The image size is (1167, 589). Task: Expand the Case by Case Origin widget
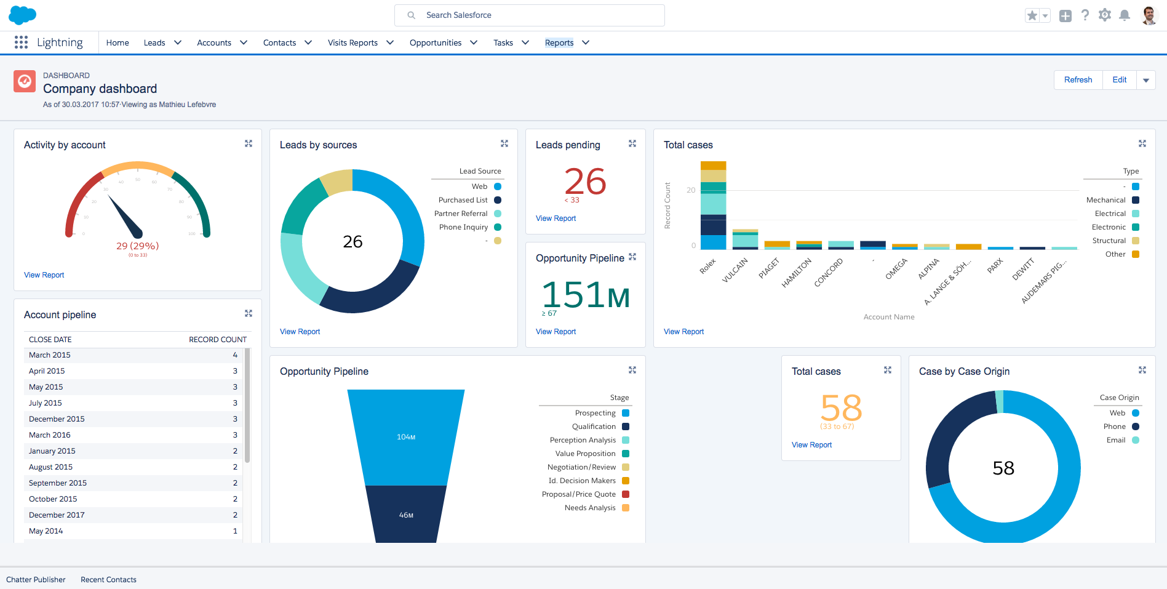1142,370
